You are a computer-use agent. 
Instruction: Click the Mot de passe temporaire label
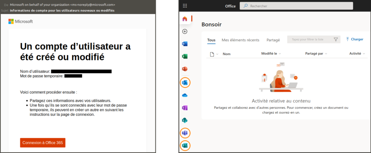click(x=42, y=76)
